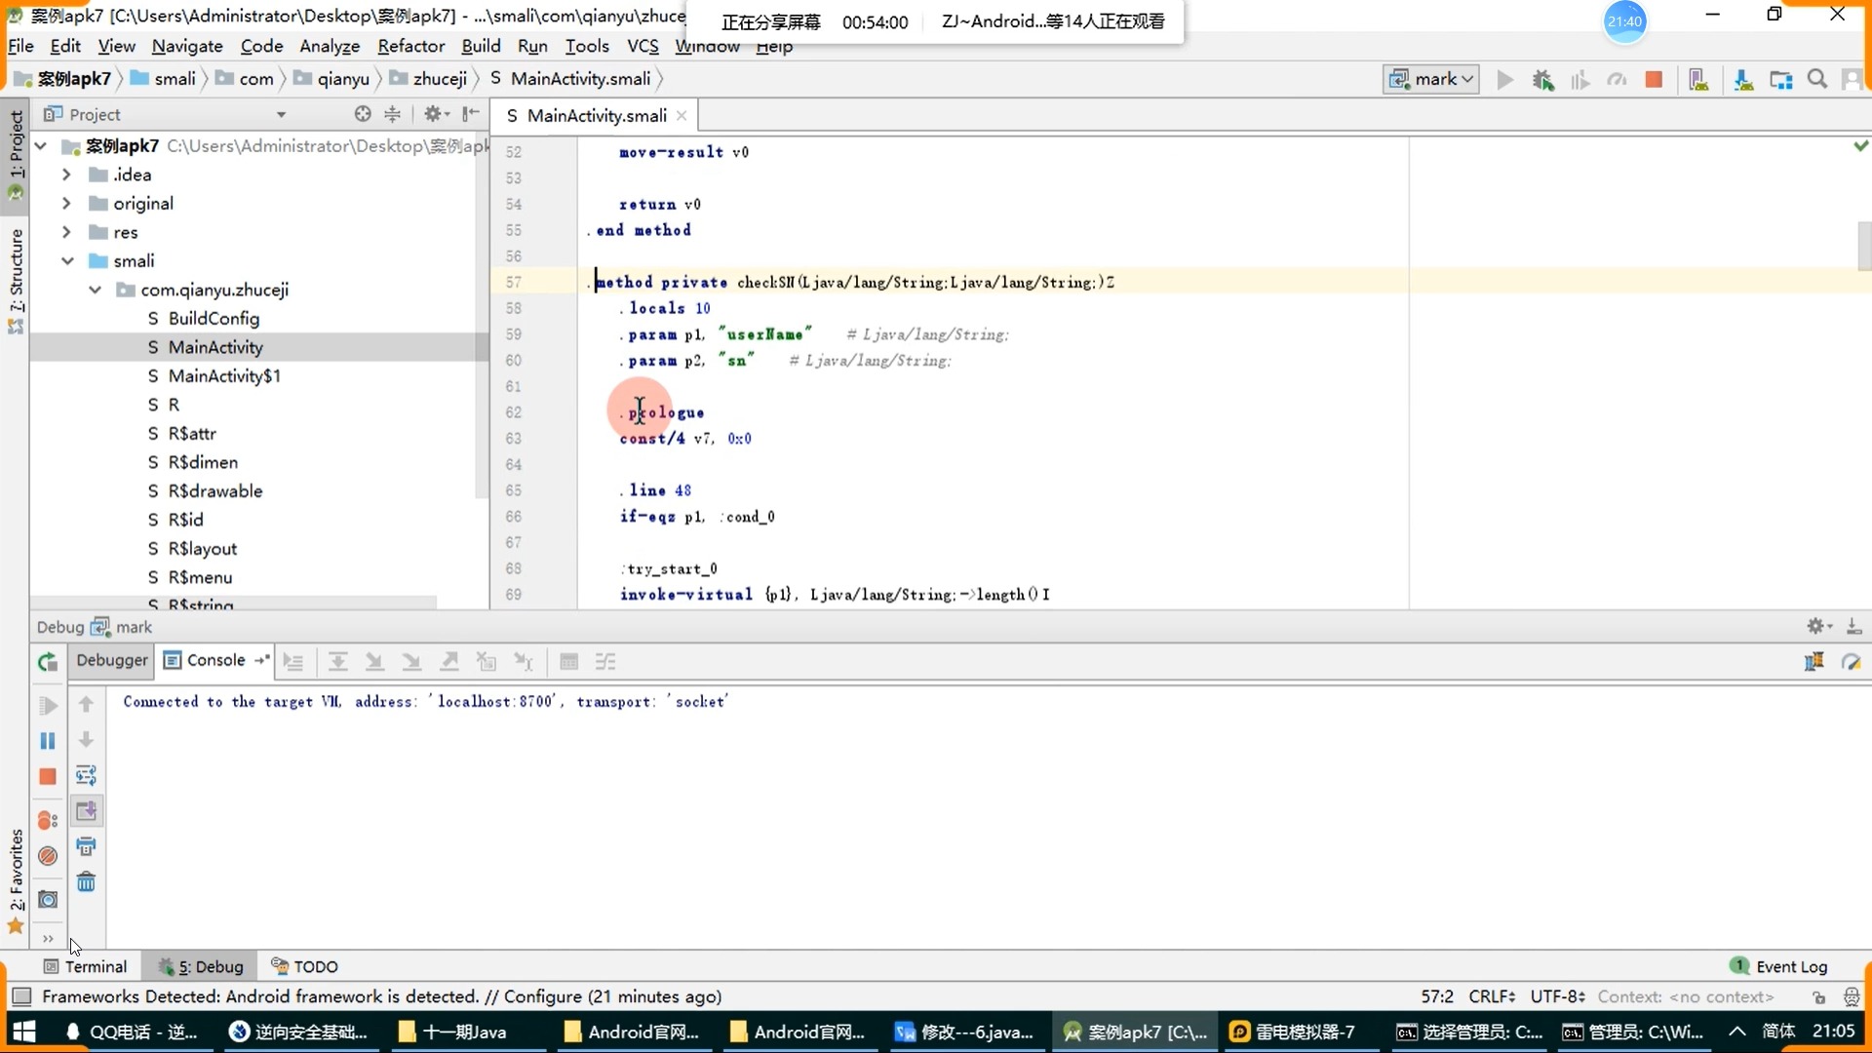Hide the Project tool window

click(471, 114)
